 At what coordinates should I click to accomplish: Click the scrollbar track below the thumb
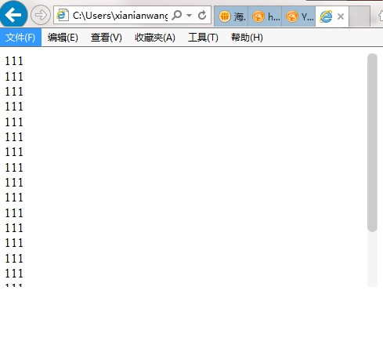(372, 259)
